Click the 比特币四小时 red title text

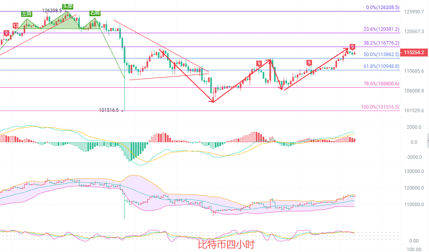(226, 244)
